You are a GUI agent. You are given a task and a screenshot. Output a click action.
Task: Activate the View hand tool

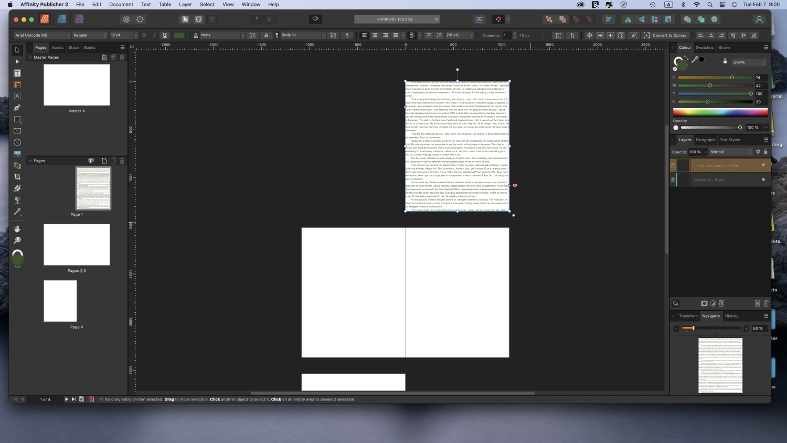[17, 229]
